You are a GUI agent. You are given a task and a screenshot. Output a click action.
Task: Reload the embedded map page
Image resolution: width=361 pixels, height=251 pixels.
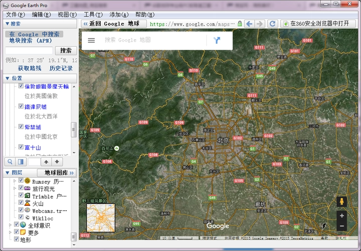(273, 24)
